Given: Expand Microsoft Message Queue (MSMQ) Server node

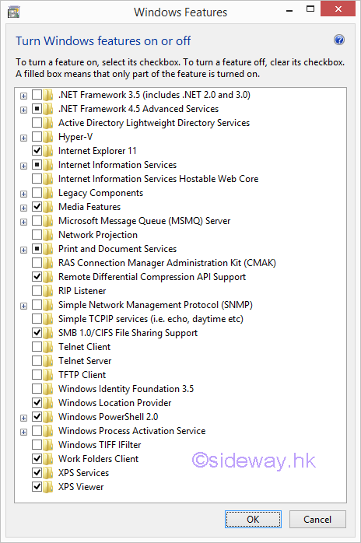Looking at the screenshot, I should point(23,222).
